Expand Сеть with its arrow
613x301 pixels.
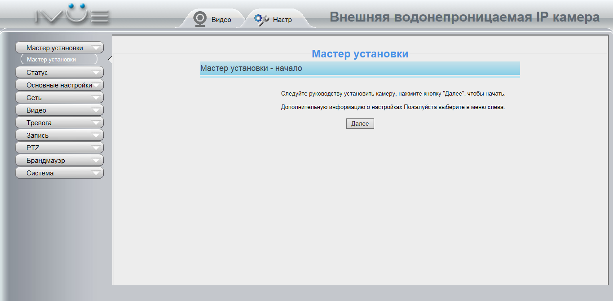tap(96, 98)
